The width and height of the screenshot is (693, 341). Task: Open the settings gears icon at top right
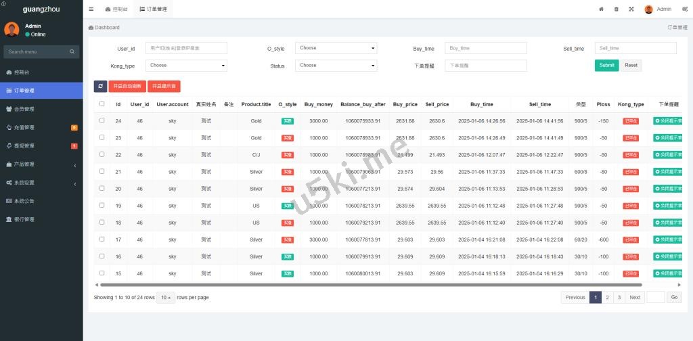coord(684,9)
